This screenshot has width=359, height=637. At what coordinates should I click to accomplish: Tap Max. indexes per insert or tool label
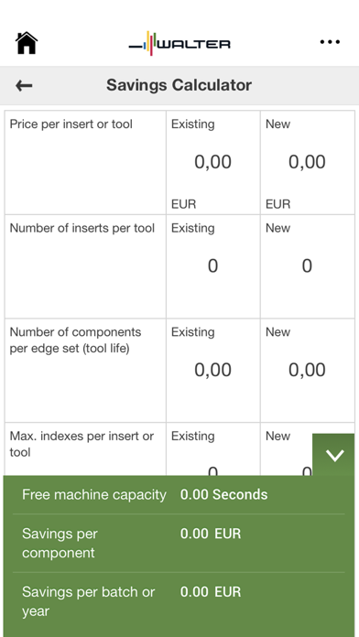(82, 444)
